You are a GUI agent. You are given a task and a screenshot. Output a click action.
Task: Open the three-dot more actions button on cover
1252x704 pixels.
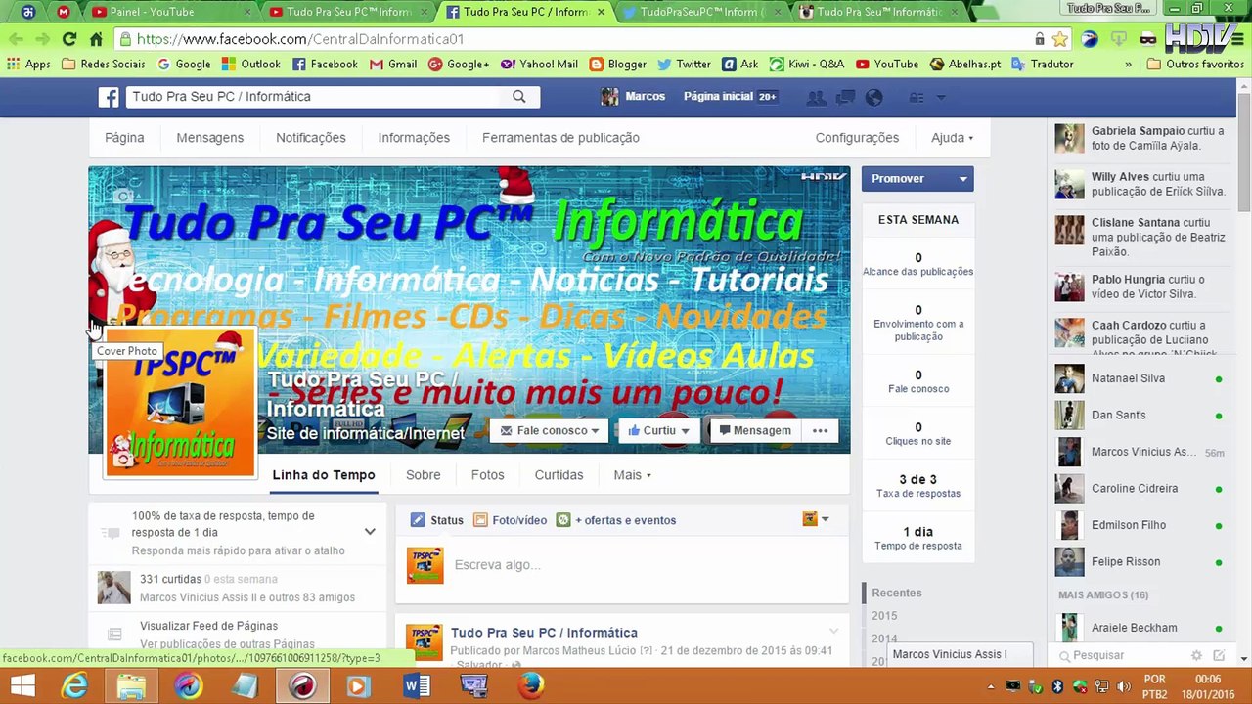pyautogui.click(x=820, y=430)
